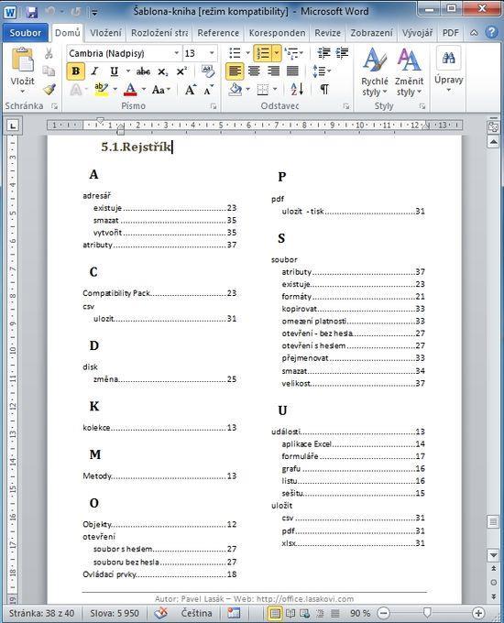Viewport: 504px width, 623px height.
Task: Click the 5.1.Rejstřík heading text
Action: 137,147
